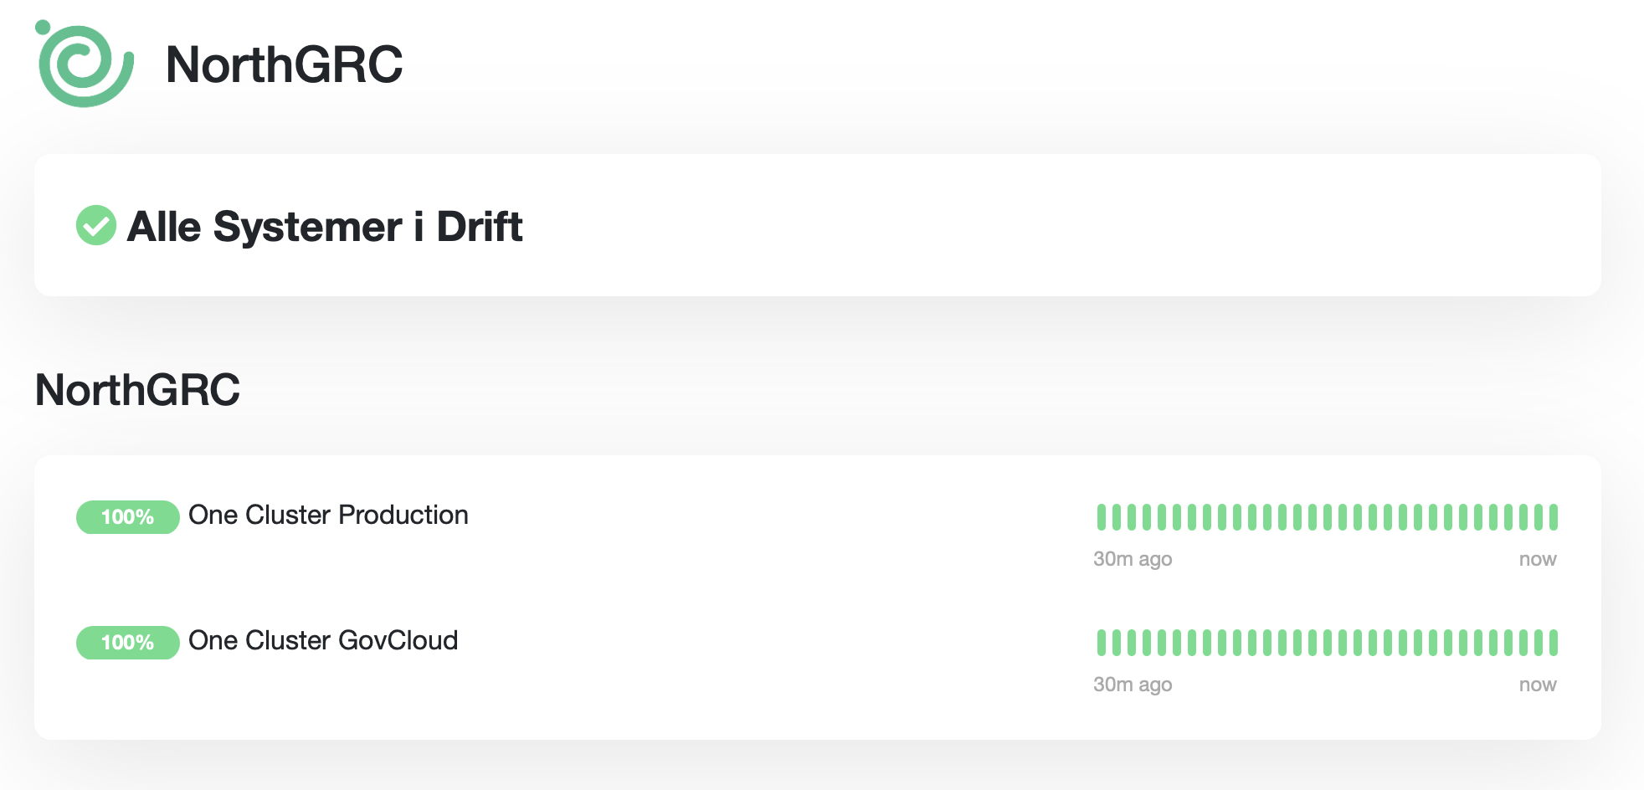Click the One Cluster GovCloud 100% badge
This screenshot has height=790, width=1644.
[x=128, y=643]
